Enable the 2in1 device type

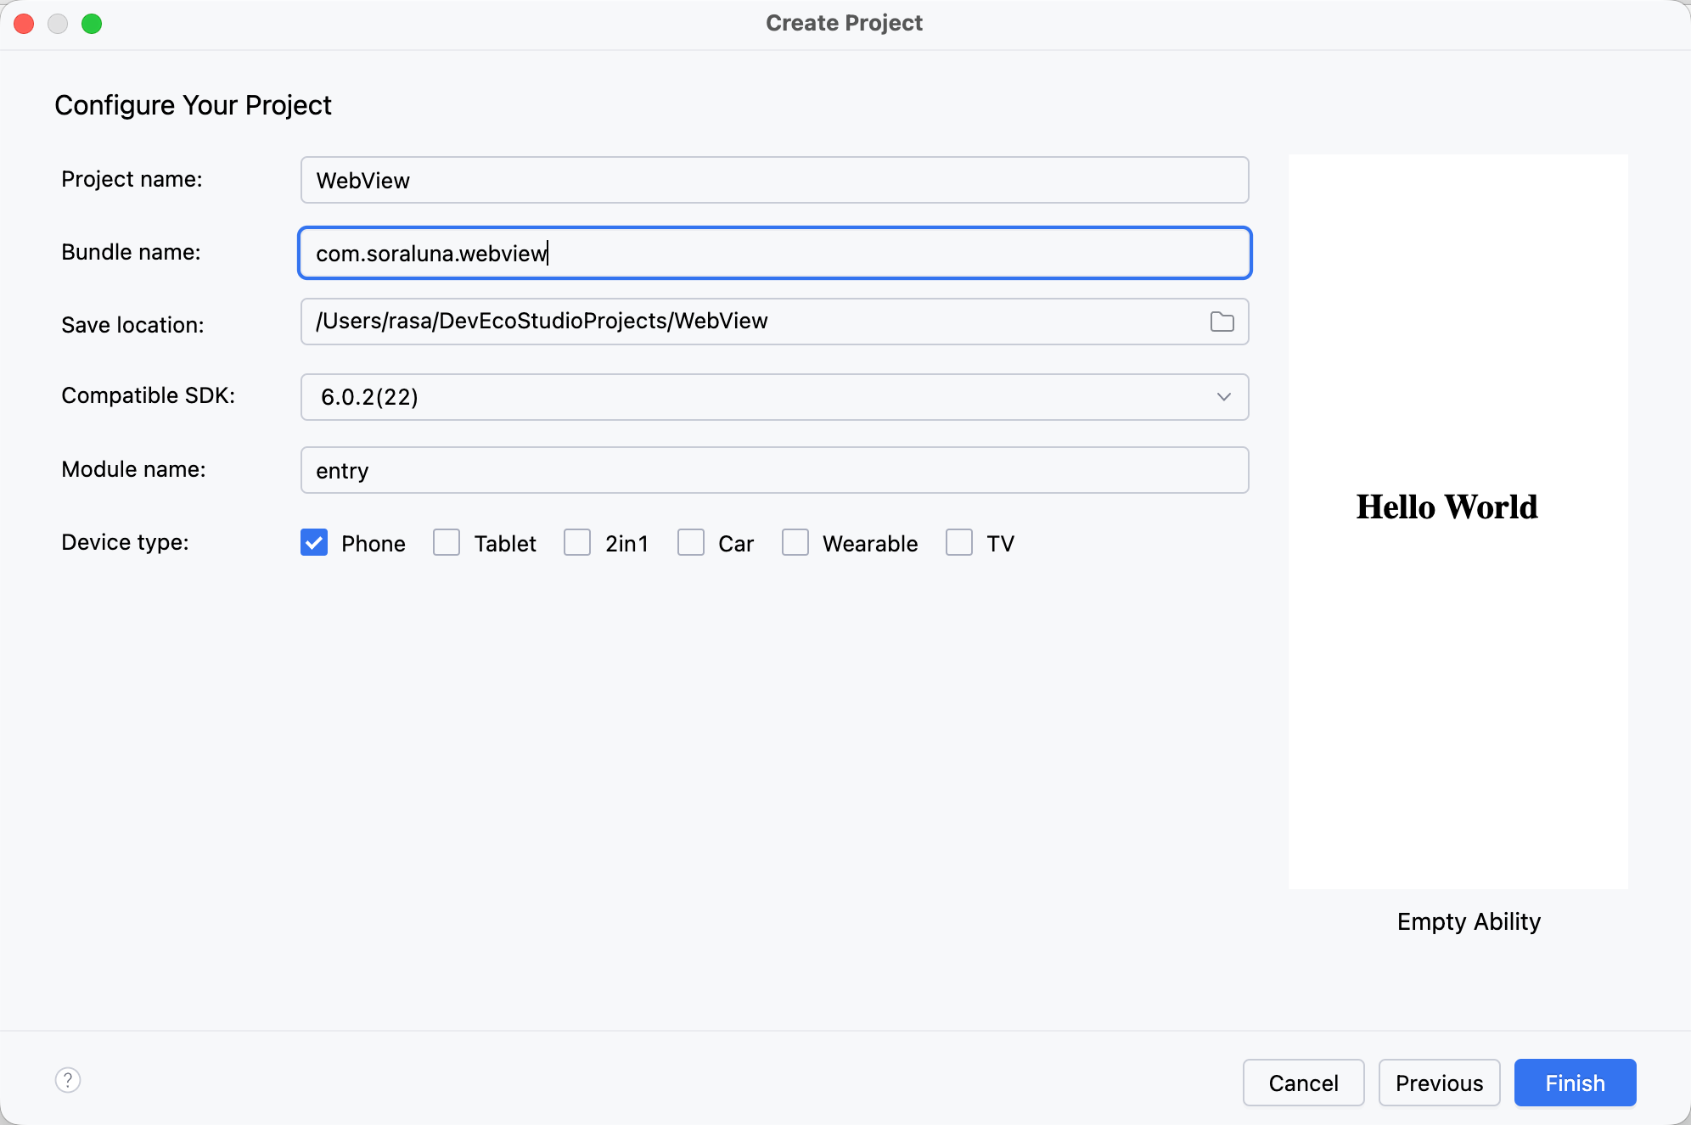click(577, 542)
